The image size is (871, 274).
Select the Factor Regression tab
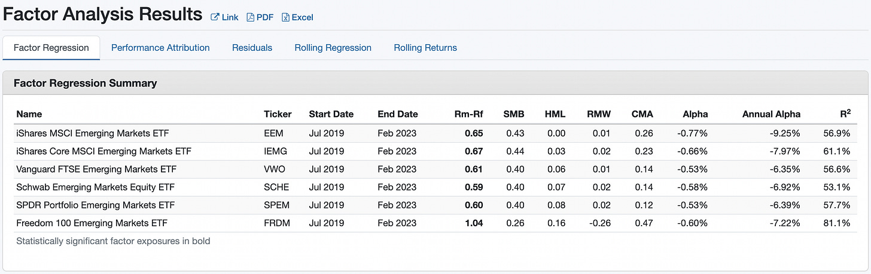[51, 48]
